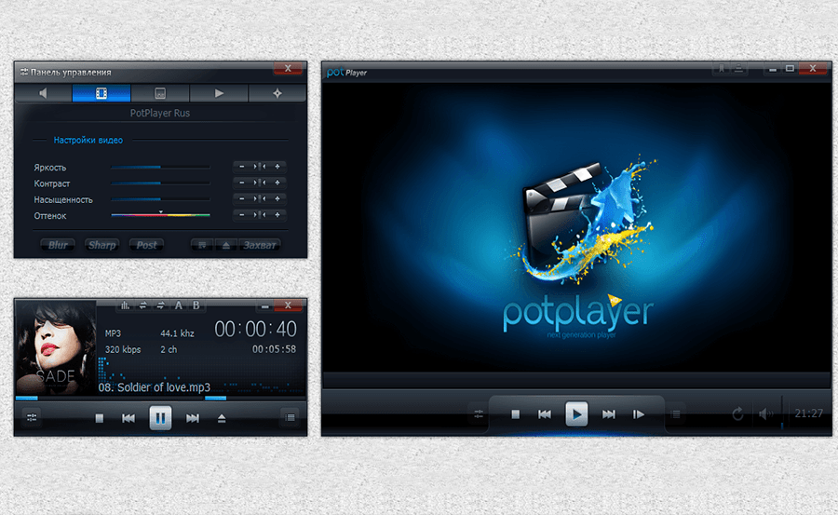Click the Sharp filter button
This screenshot has height=515, width=838.
[101, 245]
